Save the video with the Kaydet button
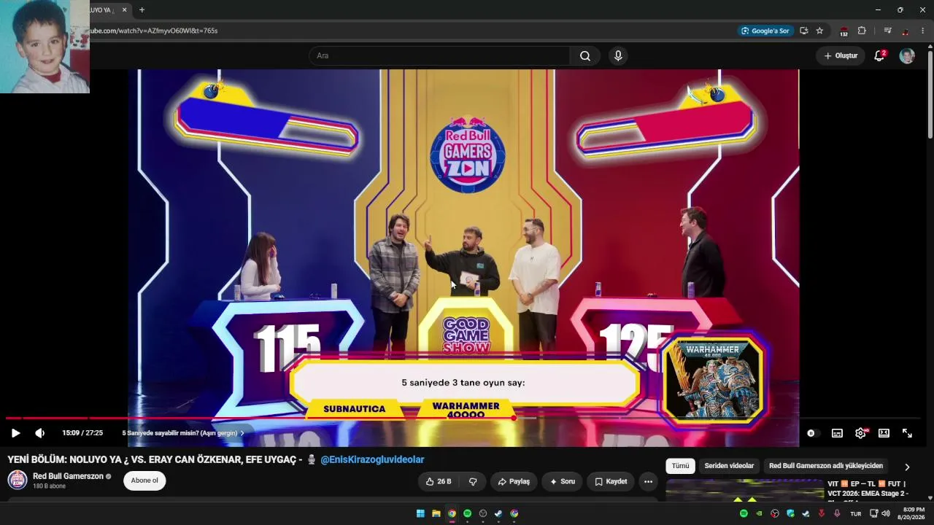The height and width of the screenshot is (525, 934). tap(610, 481)
